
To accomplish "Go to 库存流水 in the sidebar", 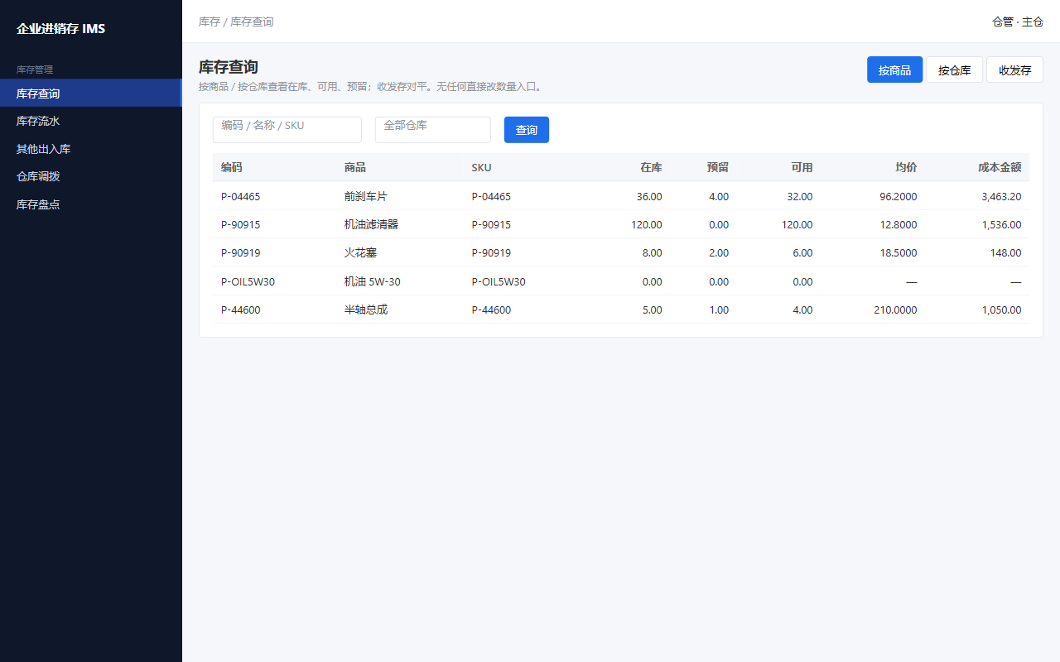I will point(91,121).
